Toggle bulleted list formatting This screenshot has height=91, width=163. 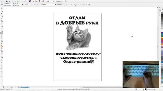pyautogui.click(x=78, y=5)
